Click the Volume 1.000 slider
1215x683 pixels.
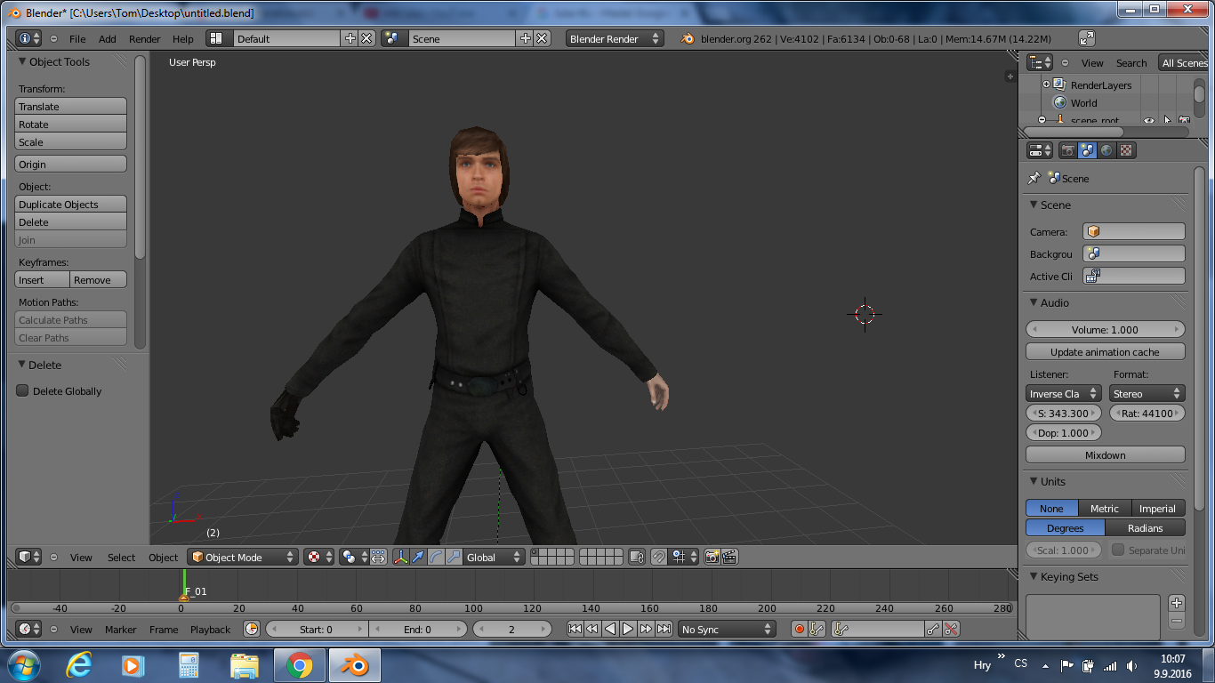pos(1106,329)
